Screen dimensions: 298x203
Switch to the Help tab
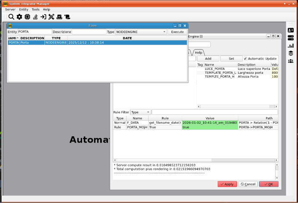click(x=198, y=52)
